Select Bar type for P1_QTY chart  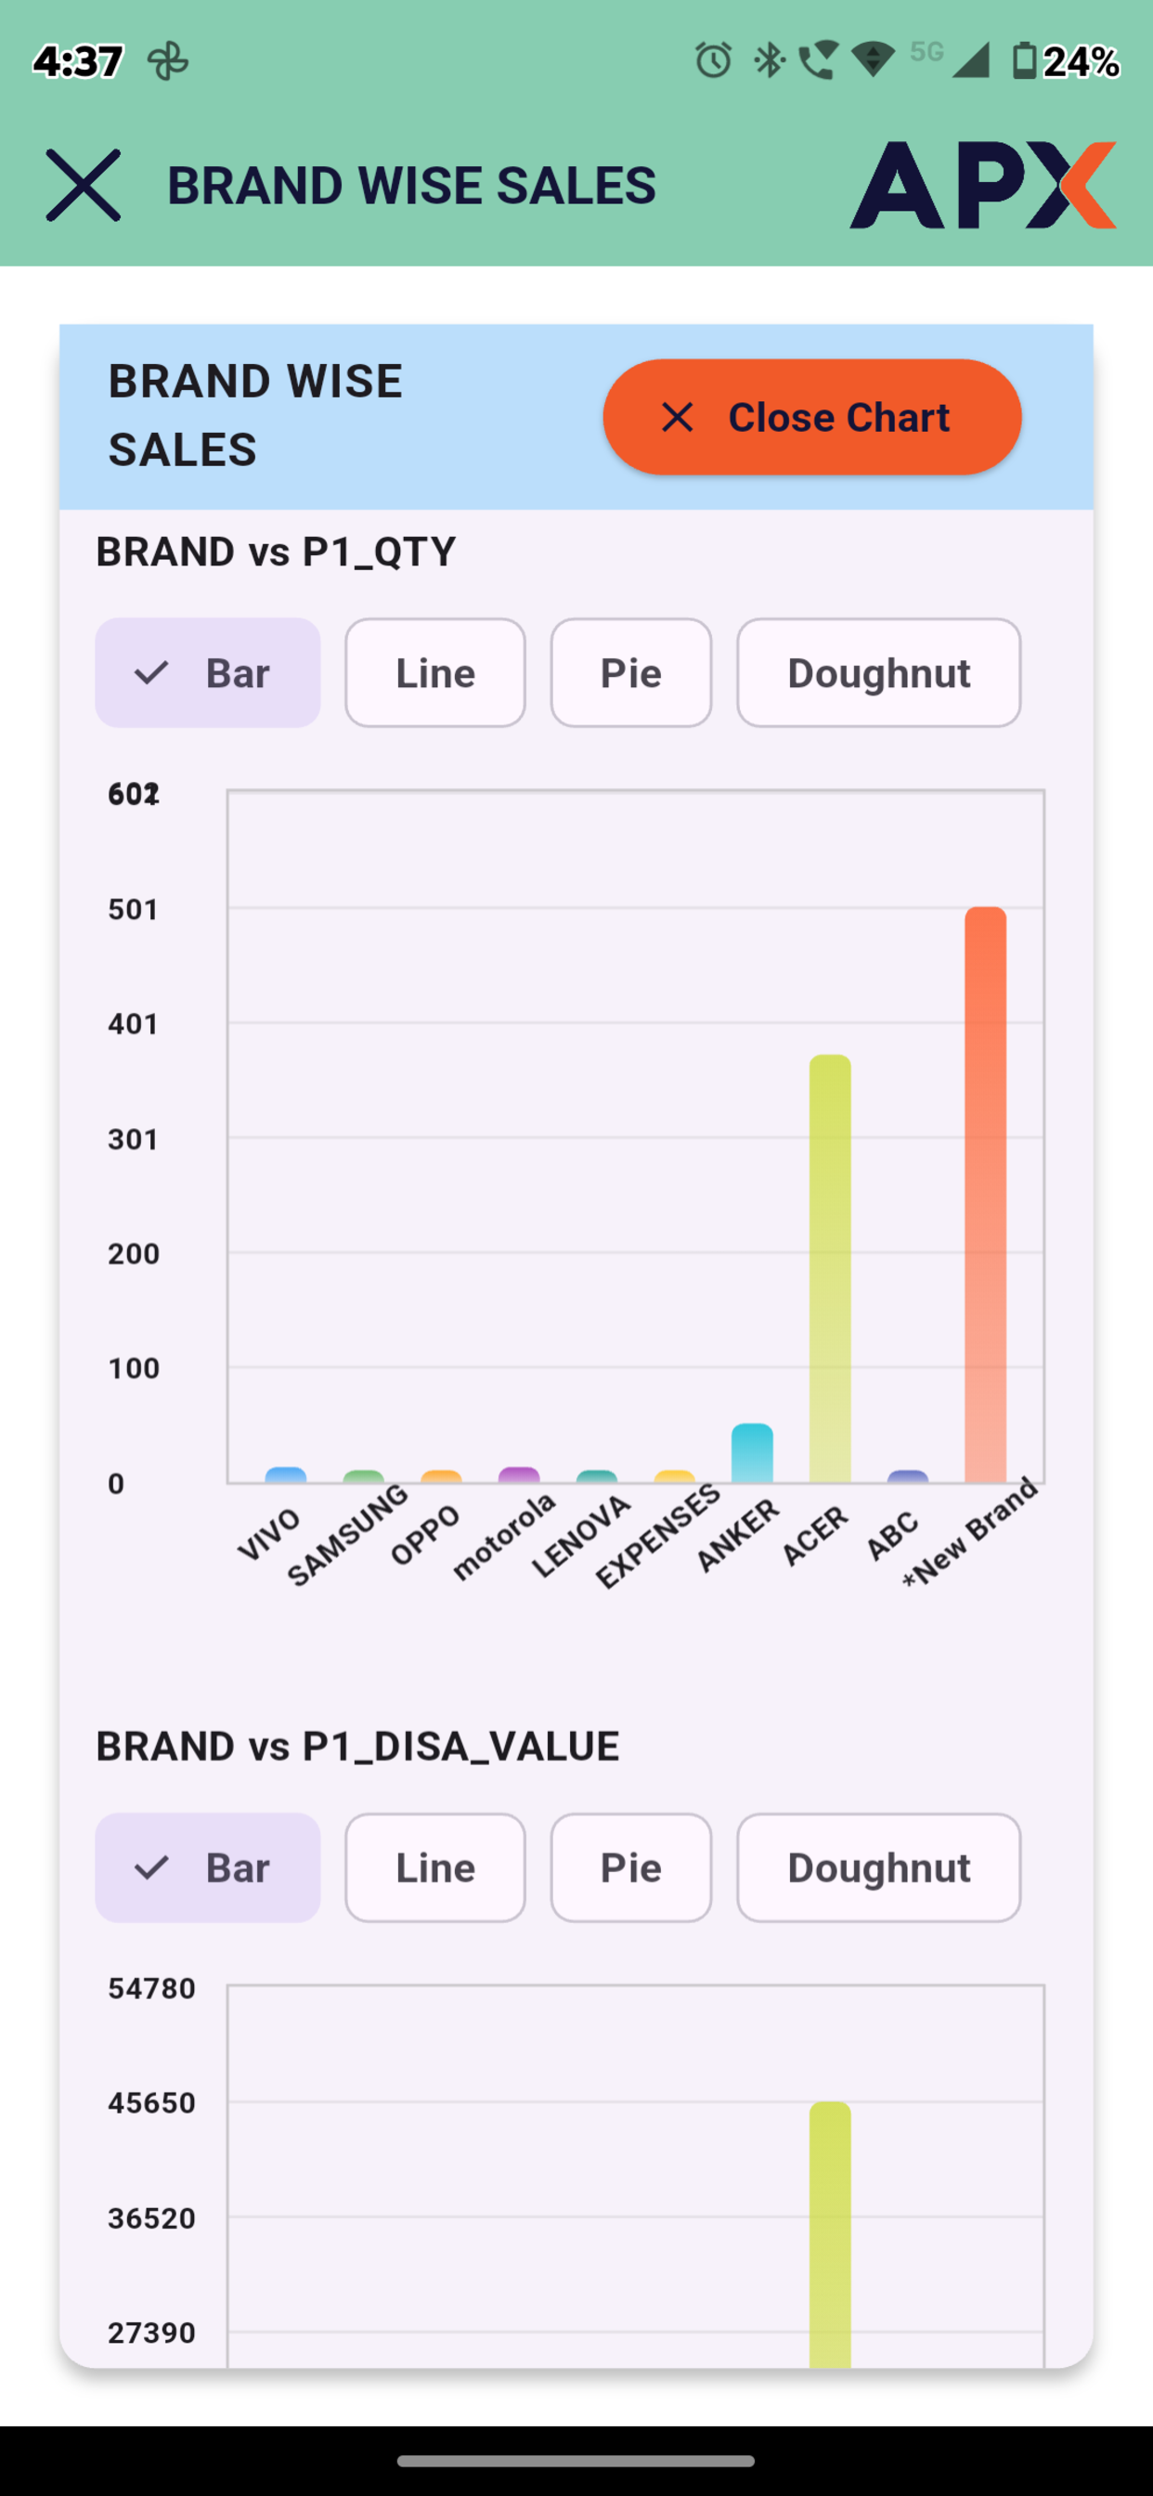(207, 672)
